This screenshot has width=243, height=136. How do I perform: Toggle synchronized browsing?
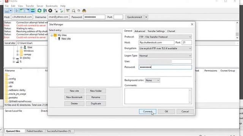click(x=79, y=11)
